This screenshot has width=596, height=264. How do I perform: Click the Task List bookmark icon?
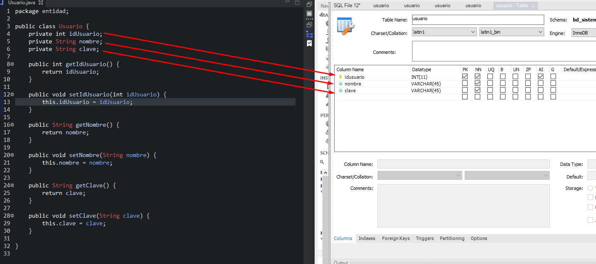coord(309,43)
